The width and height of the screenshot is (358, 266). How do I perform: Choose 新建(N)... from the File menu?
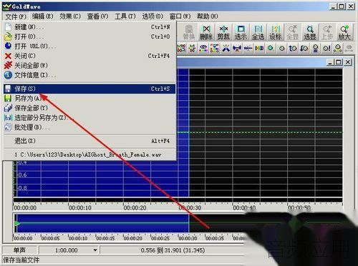(89, 27)
